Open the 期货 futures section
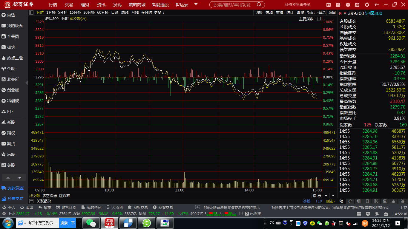Image resolution: width=408 pixels, height=229 pixels. click(8, 144)
